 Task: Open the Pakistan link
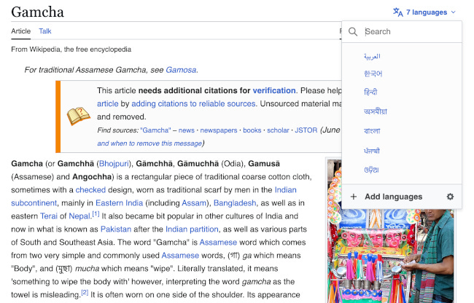click(116, 229)
